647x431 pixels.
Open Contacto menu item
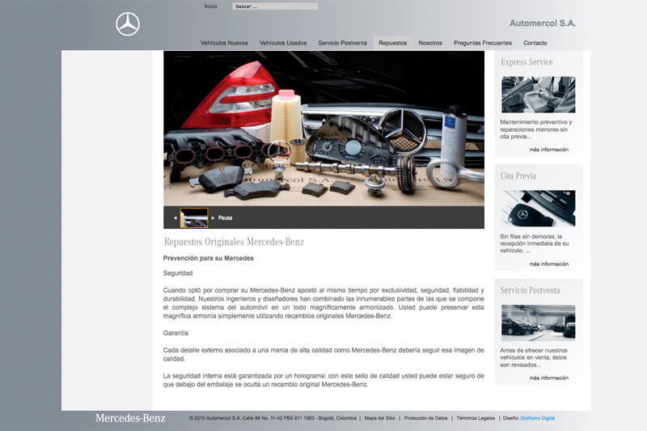click(535, 43)
